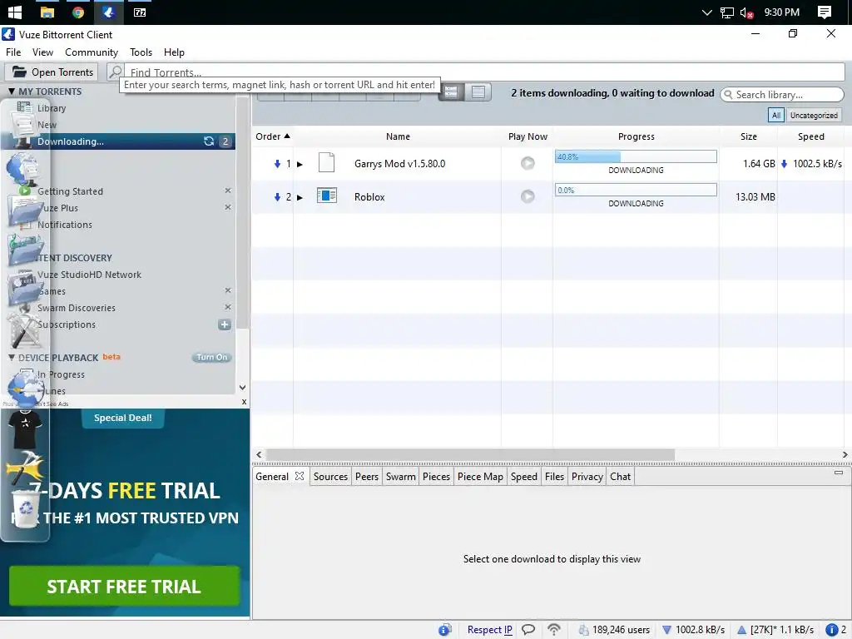Click the torrent list right scroll arrow

click(x=845, y=454)
